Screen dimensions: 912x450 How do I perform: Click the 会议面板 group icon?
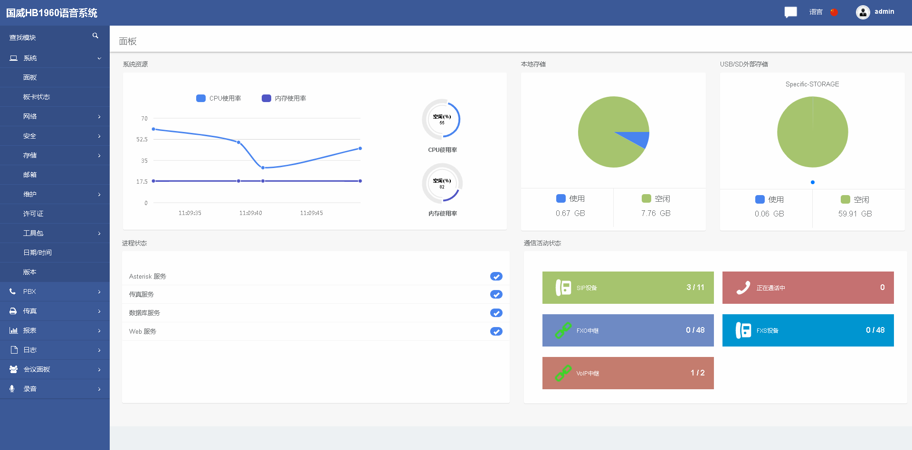[x=13, y=369]
